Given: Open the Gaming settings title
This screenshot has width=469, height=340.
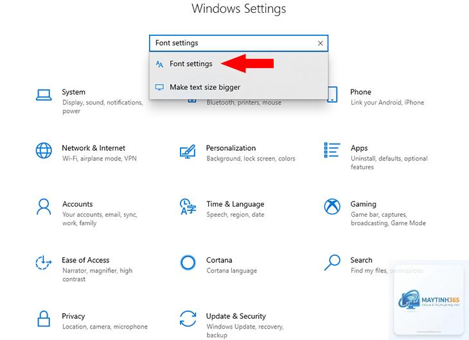Looking at the screenshot, I should [x=364, y=205].
